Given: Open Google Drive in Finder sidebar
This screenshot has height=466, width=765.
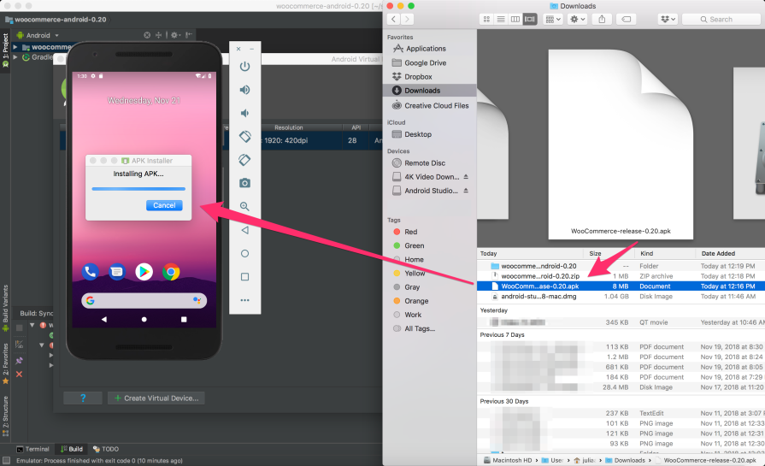Looking at the screenshot, I should tap(425, 63).
